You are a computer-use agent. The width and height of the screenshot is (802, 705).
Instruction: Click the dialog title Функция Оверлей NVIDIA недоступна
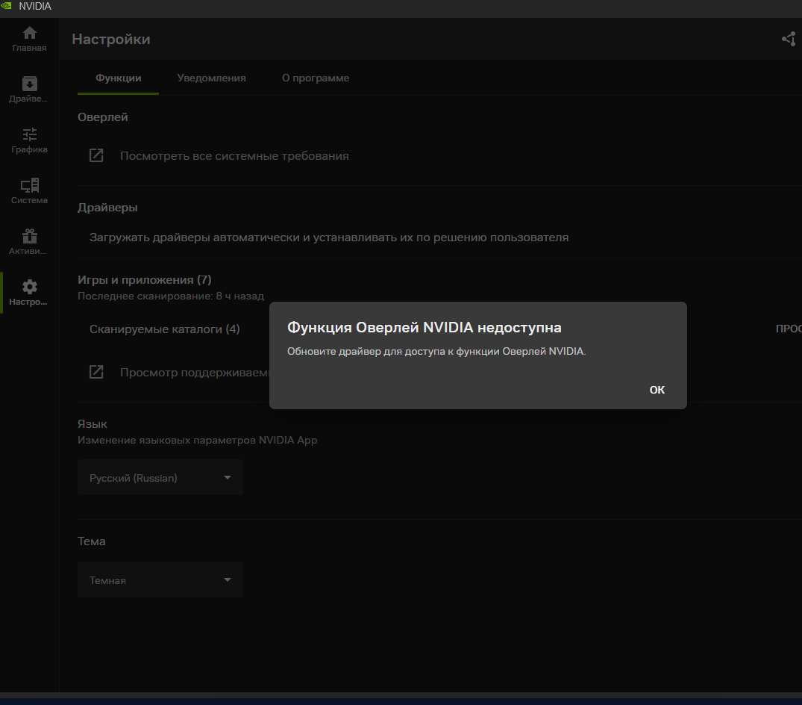tap(424, 328)
